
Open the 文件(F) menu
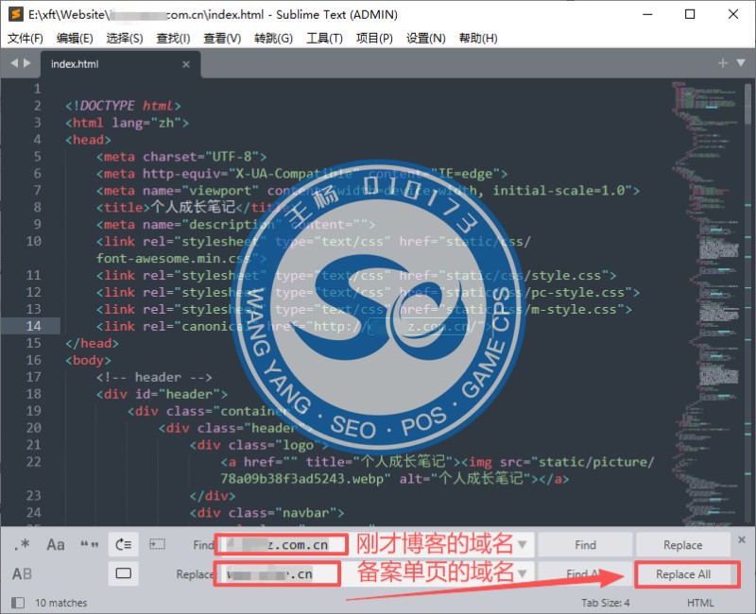pos(26,38)
